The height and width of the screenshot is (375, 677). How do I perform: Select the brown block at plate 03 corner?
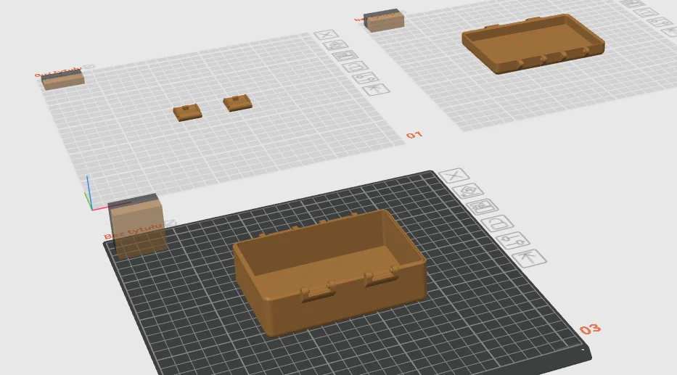click(137, 226)
